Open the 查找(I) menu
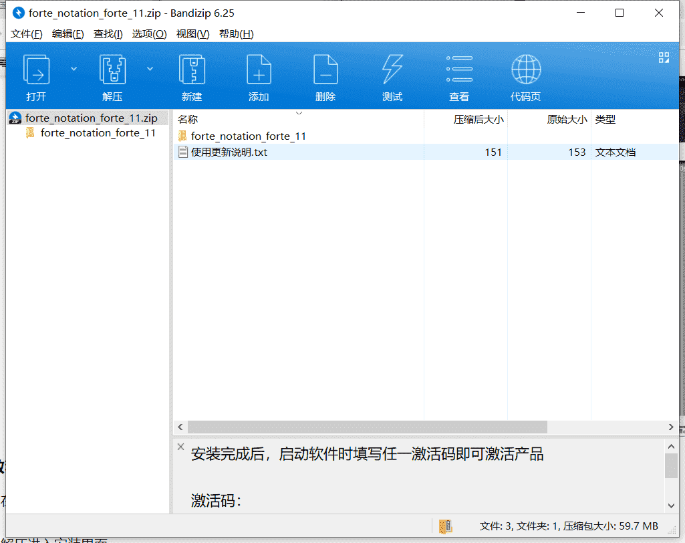685x543 pixels. (108, 34)
